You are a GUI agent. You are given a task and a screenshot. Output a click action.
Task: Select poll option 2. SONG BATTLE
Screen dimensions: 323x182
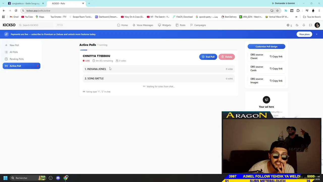tap(159, 79)
